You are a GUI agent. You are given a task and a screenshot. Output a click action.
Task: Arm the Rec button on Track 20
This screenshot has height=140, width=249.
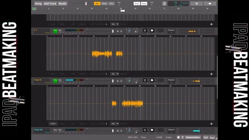60,131
